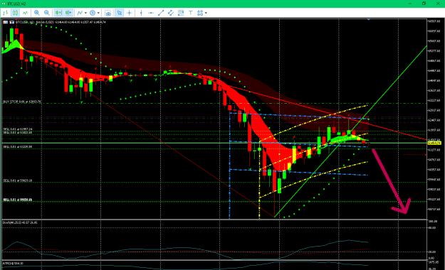
Task: Click the ATR indicator label
Action: pos(13,263)
